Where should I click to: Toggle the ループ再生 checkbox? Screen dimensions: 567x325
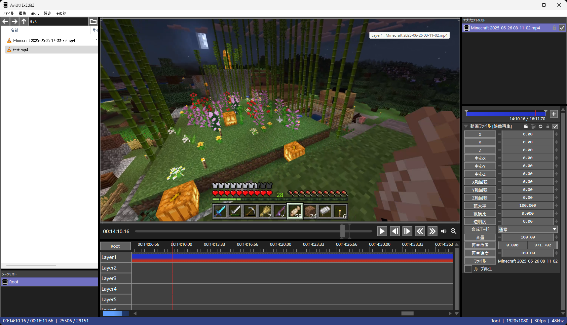[x=468, y=269]
